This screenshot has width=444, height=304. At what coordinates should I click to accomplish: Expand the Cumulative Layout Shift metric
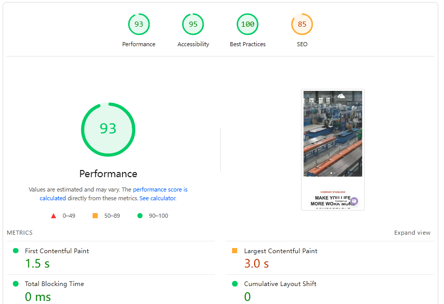280,284
